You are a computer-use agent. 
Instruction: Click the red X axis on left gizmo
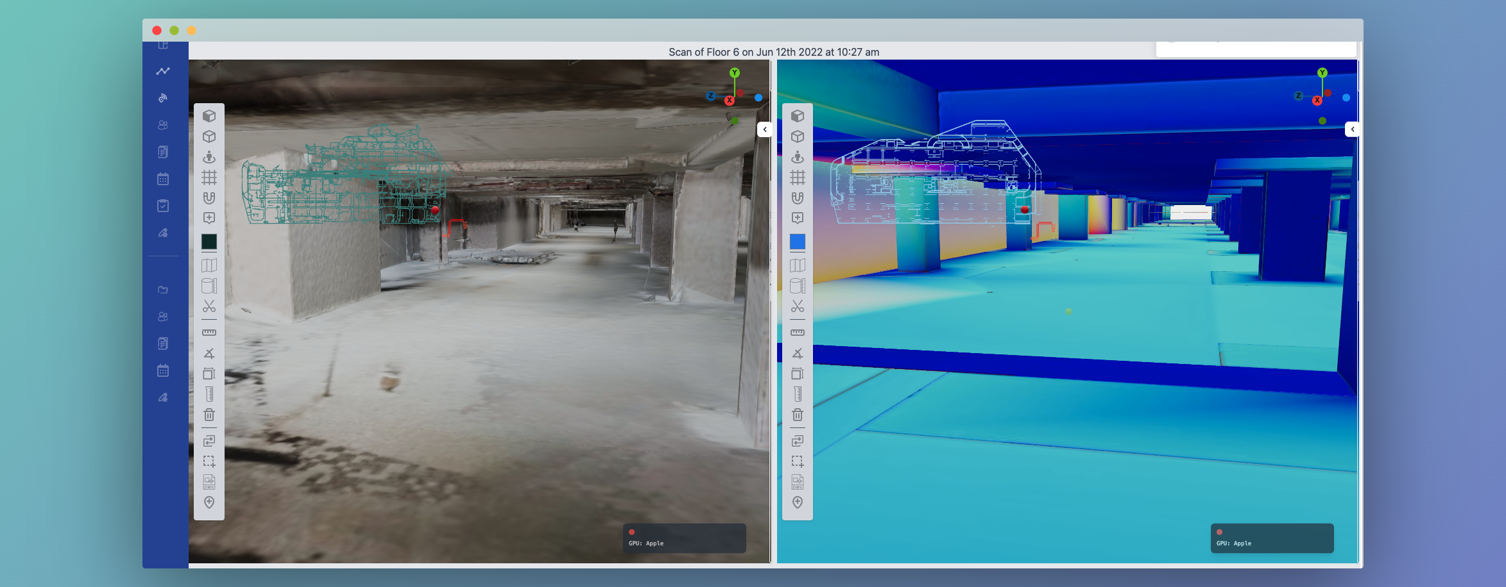(x=730, y=101)
